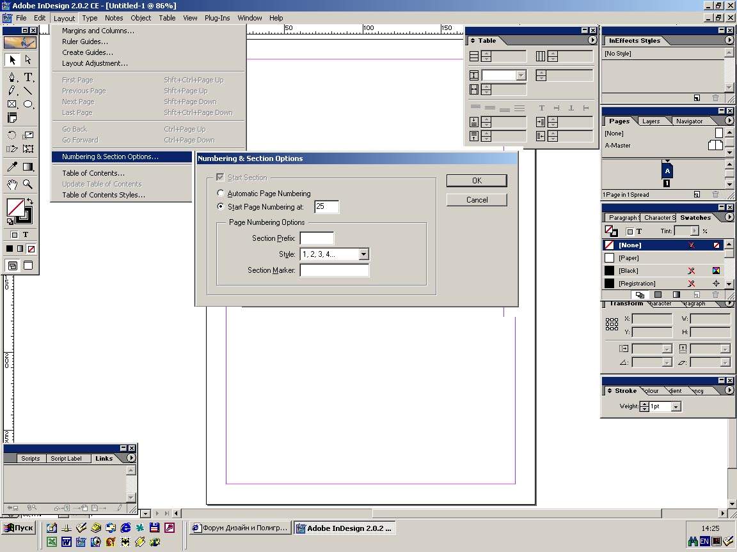This screenshot has height=552, width=737.
Task: Switch to the Navigator tab
Action: pos(689,121)
